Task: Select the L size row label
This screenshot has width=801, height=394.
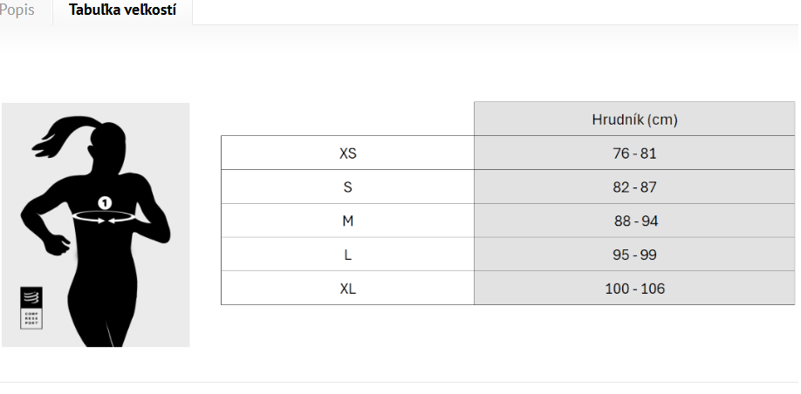Action: pyautogui.click(x=347, y=255)
